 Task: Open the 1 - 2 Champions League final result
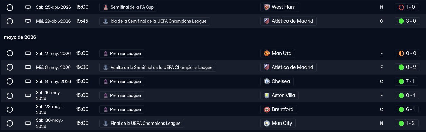(x=407, y=123)
